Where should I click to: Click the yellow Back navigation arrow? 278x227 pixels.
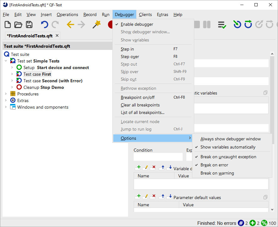pyautogui.click(x=70, y=25)
